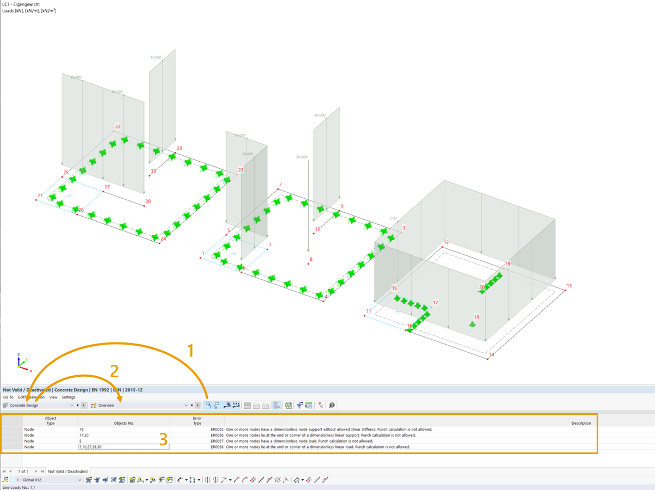Click the filter funnel icon in the table toolbar
This screenshot has height=490, width=655.
pyautogui.click(x=300, y=405)
